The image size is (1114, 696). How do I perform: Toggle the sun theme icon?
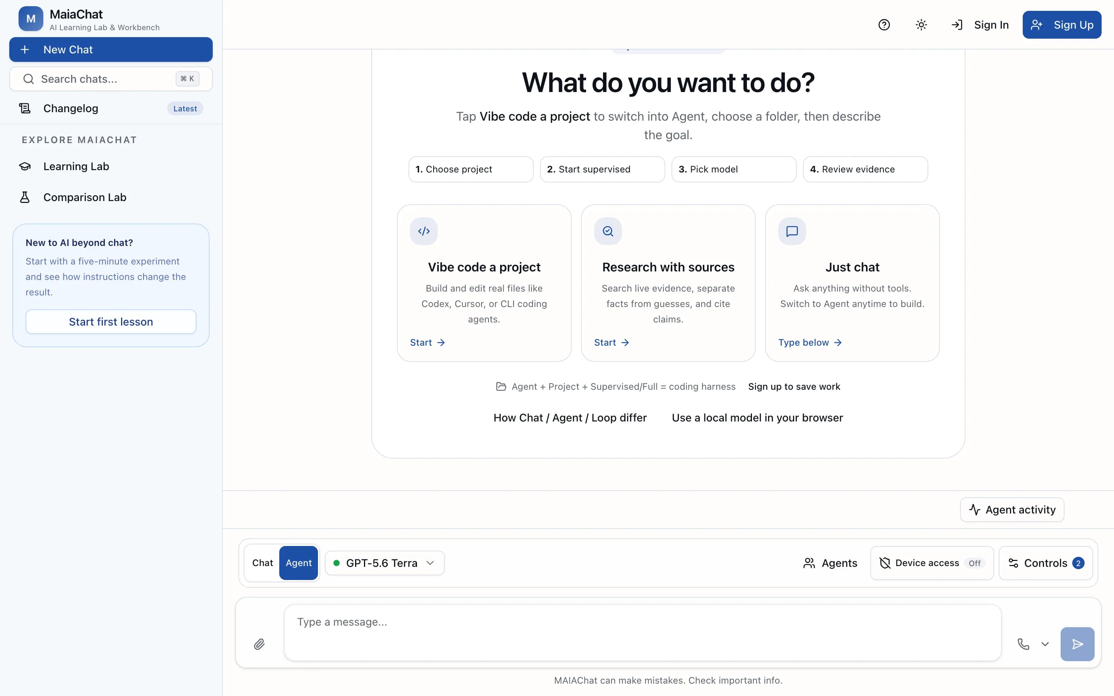click(x=921, y=25)
